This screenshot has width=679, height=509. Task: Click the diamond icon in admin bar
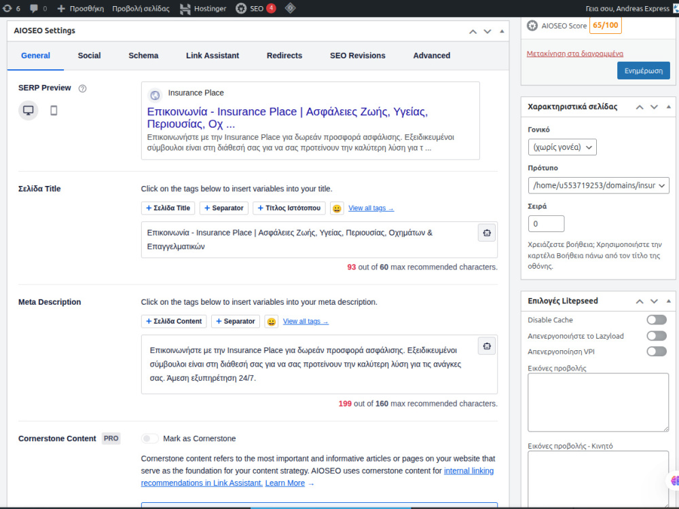pos(290,8)
